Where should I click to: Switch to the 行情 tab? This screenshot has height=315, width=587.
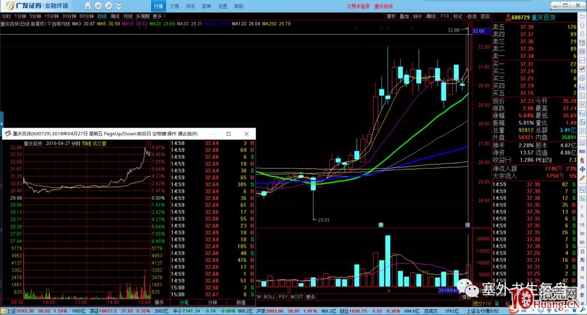158,6
